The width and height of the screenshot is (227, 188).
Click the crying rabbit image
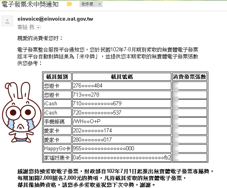[21, 112]
